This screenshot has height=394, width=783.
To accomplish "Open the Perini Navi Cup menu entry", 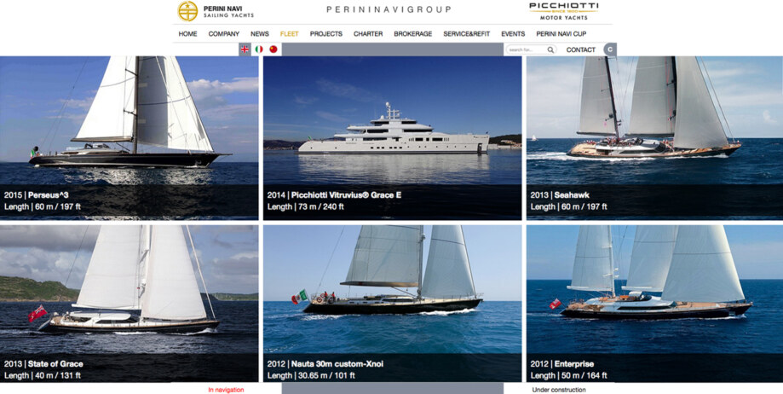I will click(561, 34).
